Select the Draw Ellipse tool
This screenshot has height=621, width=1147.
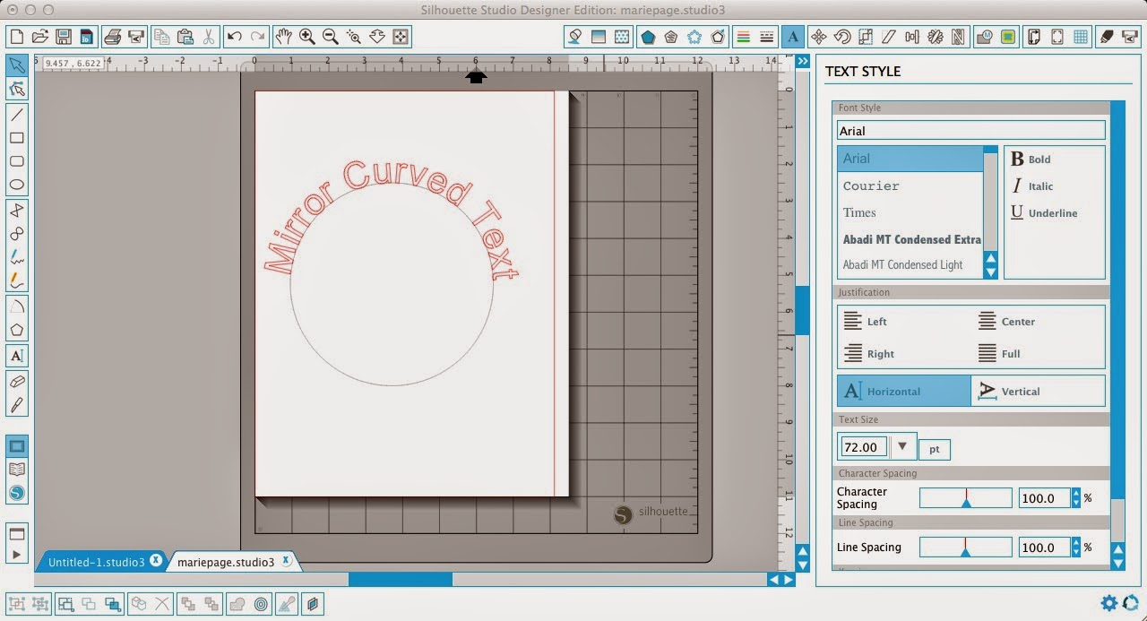click(x=17, y=184)
